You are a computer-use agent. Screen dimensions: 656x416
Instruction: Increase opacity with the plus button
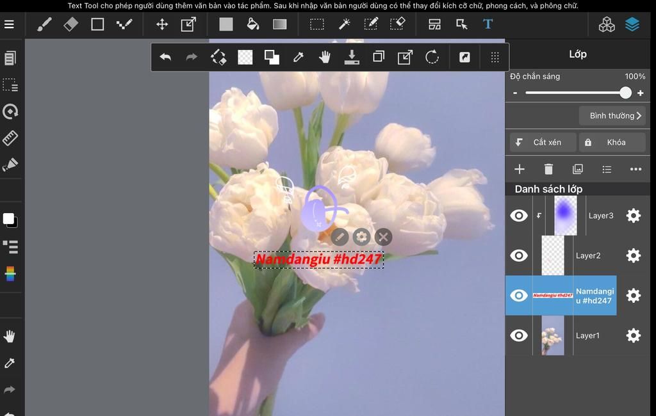(640, 93)
